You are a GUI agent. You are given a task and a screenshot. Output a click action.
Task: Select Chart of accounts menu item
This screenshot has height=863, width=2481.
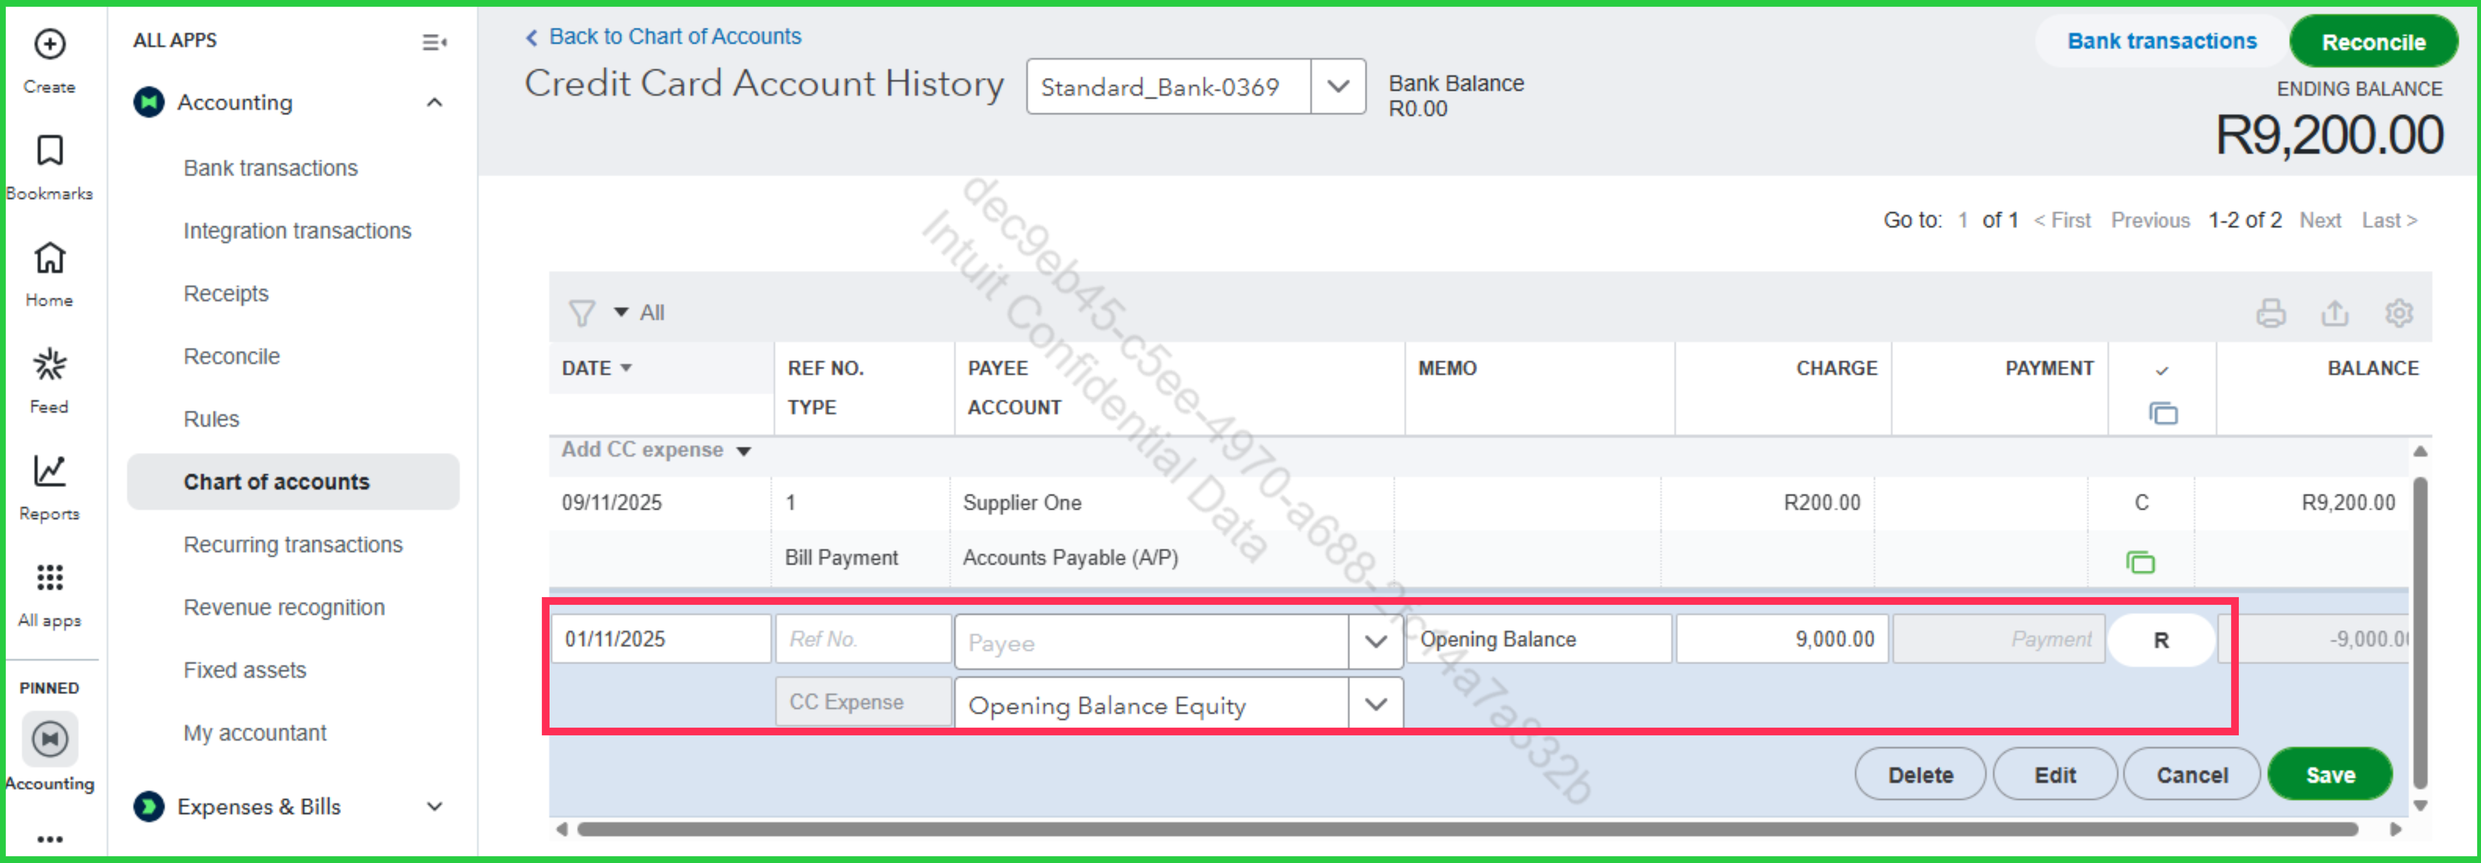coord(276,482)
